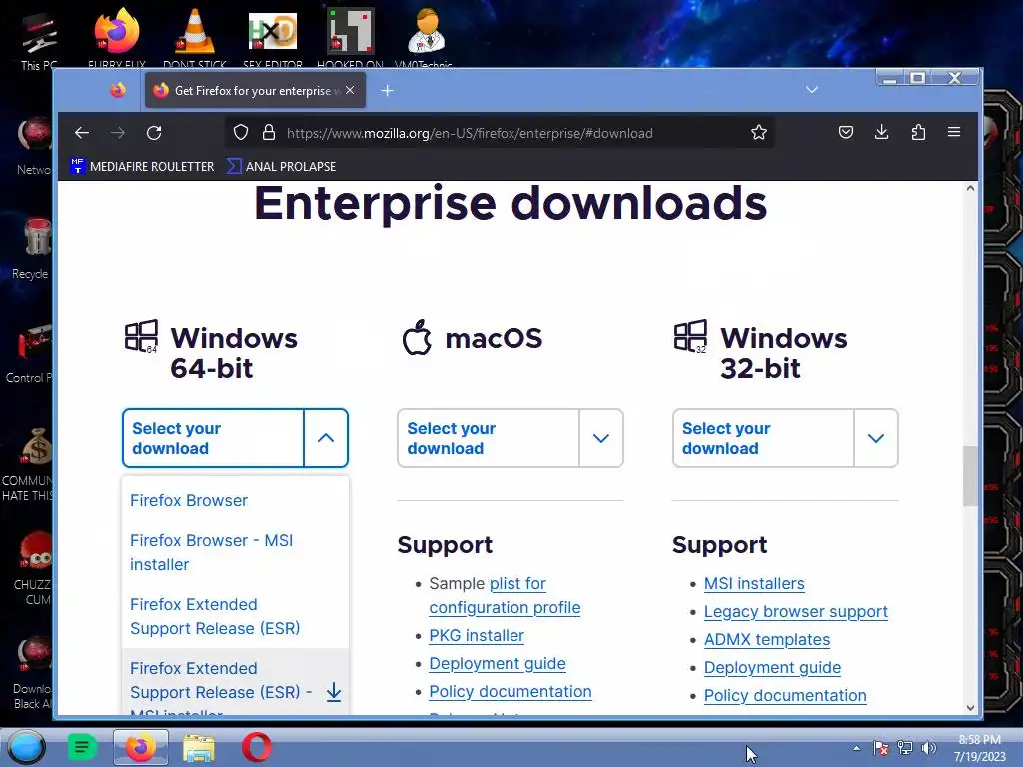The width and height of the screenshot is (1023, 767).
Task: Show hidden tray icons arrow
Action: (856, 748)
